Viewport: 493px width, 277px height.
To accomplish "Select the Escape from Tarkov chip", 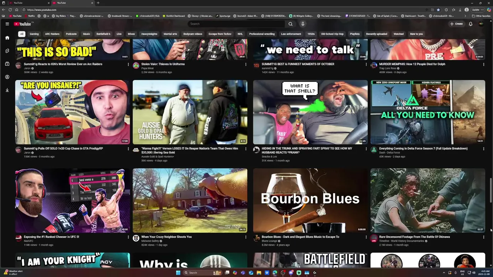I will tap(220, 34).
